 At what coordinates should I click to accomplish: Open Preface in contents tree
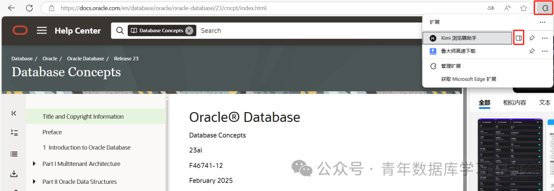point(52,132)
